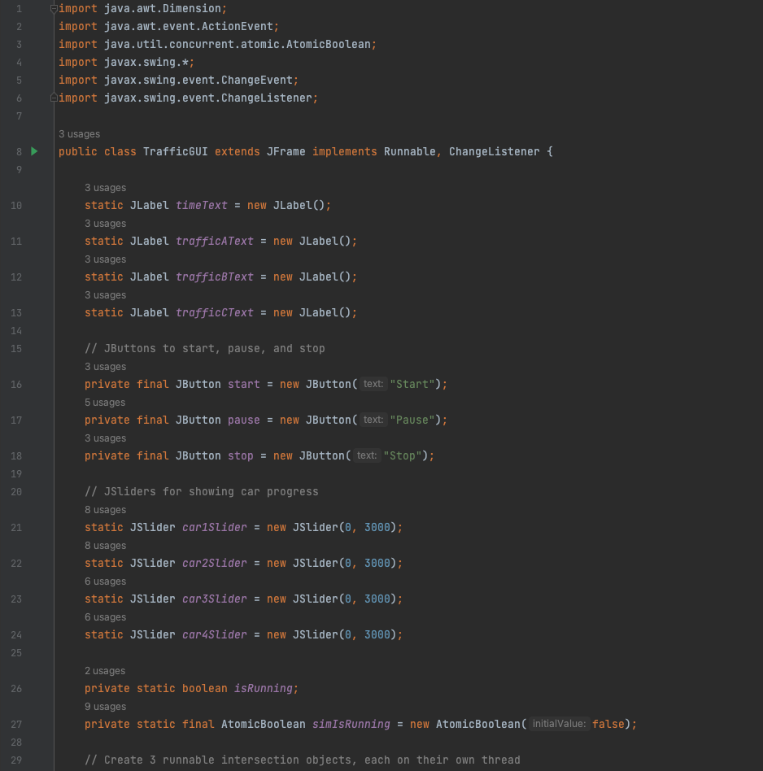
Task: Click the JFrame superclass name
Action: point(286,151)
